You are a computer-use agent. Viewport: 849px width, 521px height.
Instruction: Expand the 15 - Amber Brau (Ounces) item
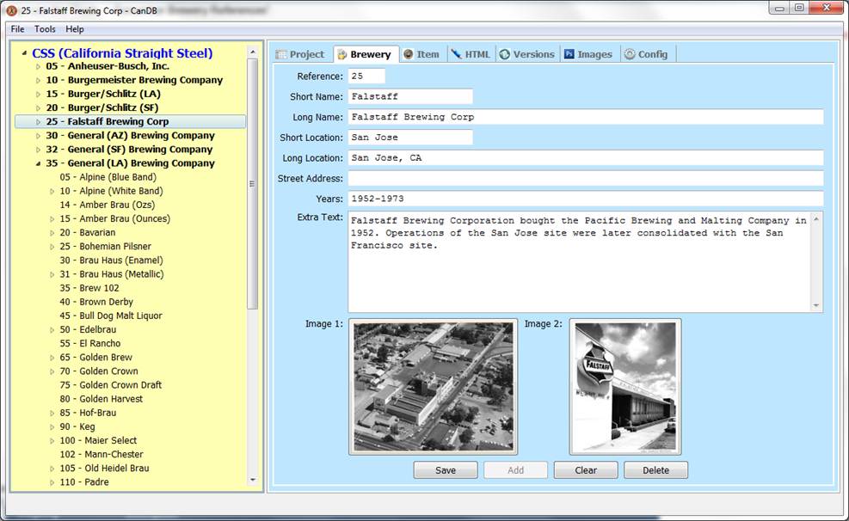pyautogui.click(x=52, y=219)
